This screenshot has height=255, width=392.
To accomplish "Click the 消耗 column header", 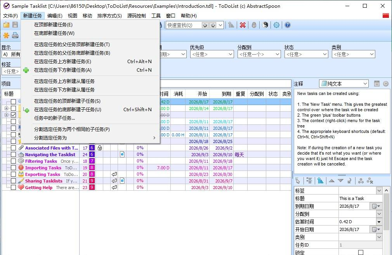I will [178, 94].
